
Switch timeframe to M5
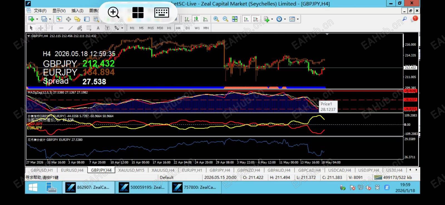(x=141, y=28)
